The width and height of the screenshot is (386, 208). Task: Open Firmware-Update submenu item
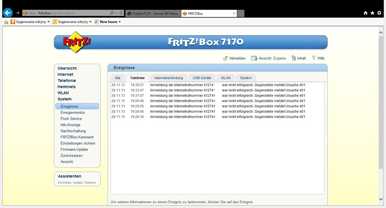coord(74,149)
